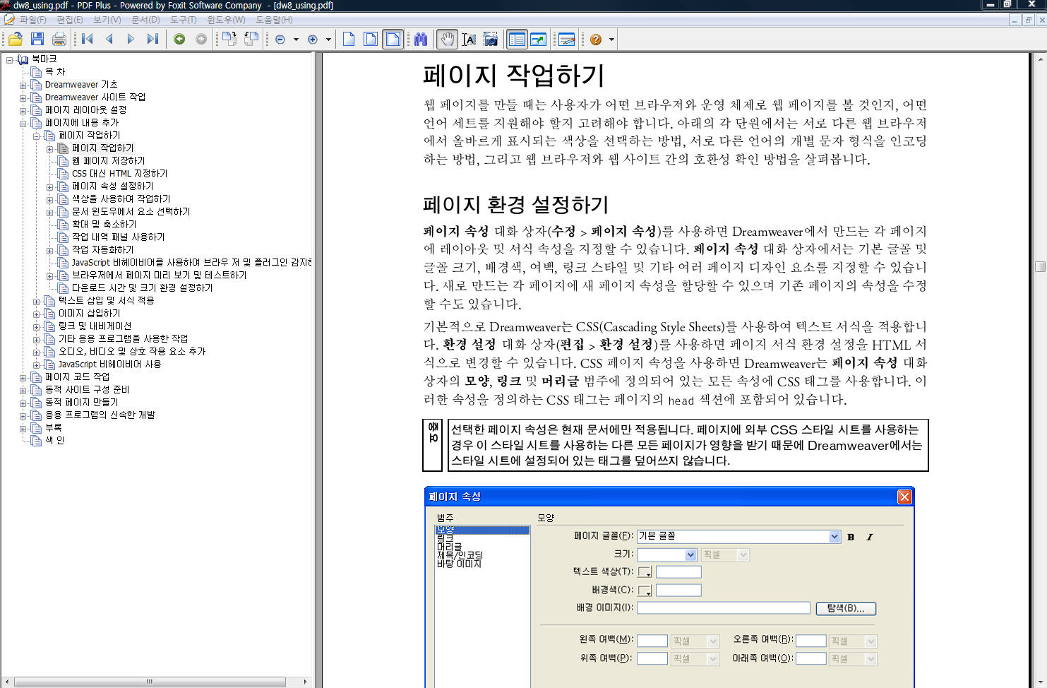Select the Snapshot camera tool
Screen dimensions: 1047x688
coord(491,40)
